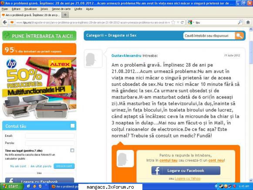The height and width of the screenshot is (190, 253).
Task: Open the Dragoste si Sex category link
Action: (122, 35)
